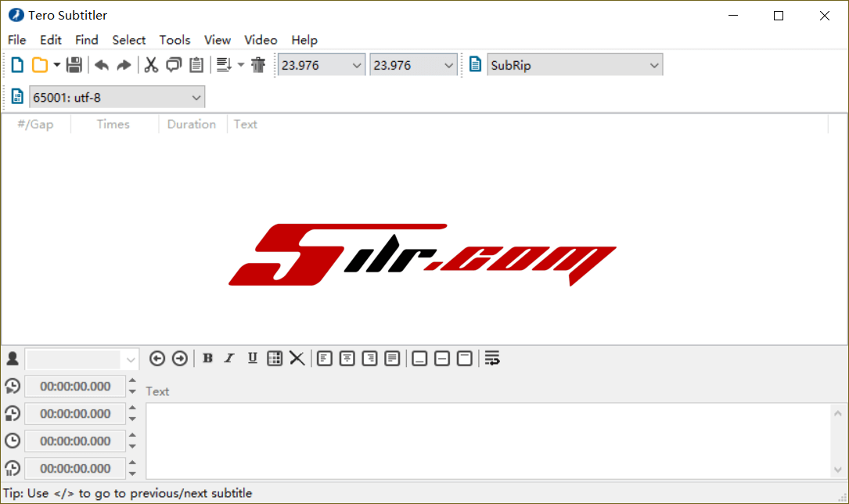Open the Video menu
Viewport: 849px width, 504px height.
coord(261,40)
